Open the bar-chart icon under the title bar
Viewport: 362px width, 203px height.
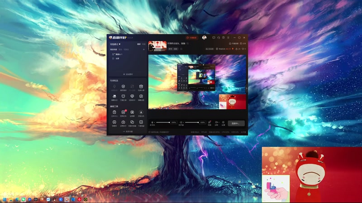[210, 49]
